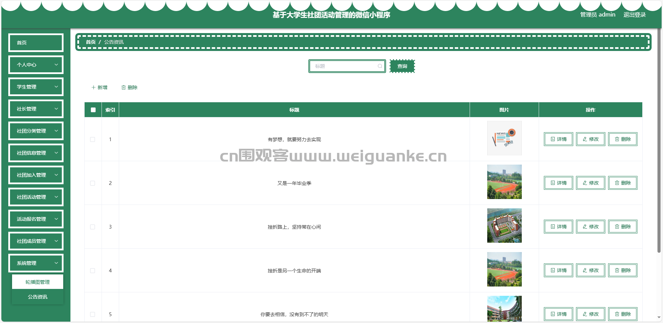Open the 轮播图管理 submenu item

pyautogui.click(x=38, y=282)
